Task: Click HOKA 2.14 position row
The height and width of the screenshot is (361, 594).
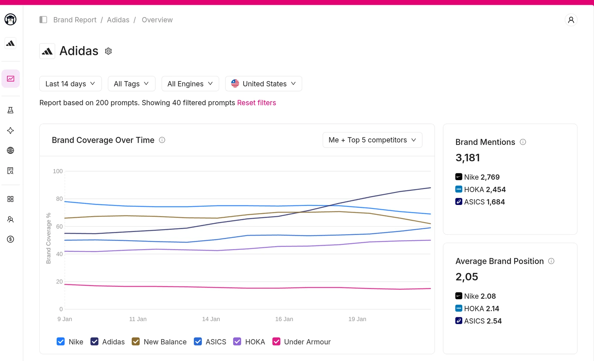Action: point(477,308)
